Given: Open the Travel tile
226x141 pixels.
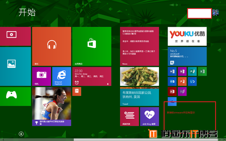Looking at the screenshot, I should point(139,96).
